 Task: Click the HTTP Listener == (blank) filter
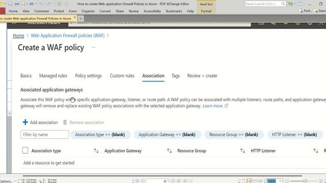pyautogui.click(x=294, y=134)
